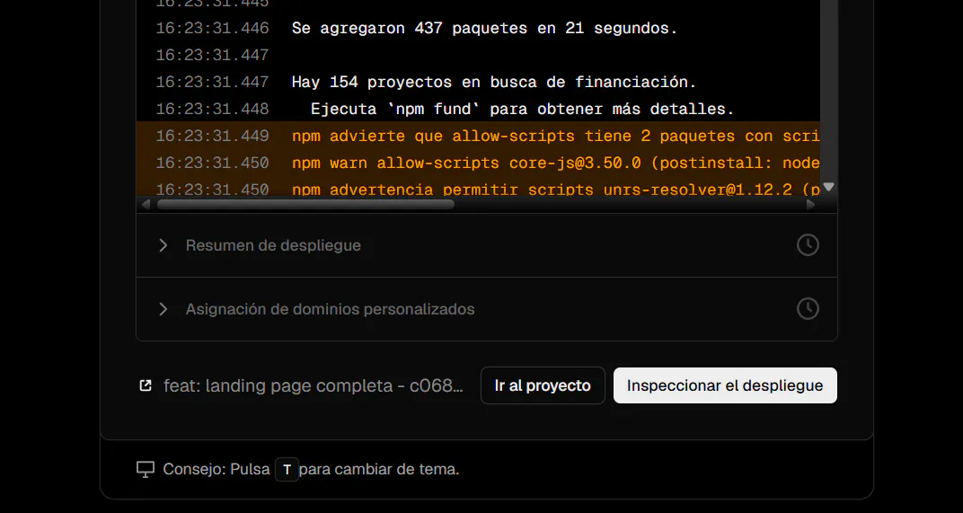The width and height of the screenshot is (963, 513).
Task: Click timestamp 16:23:31.446
Action: tap(213, 28)
